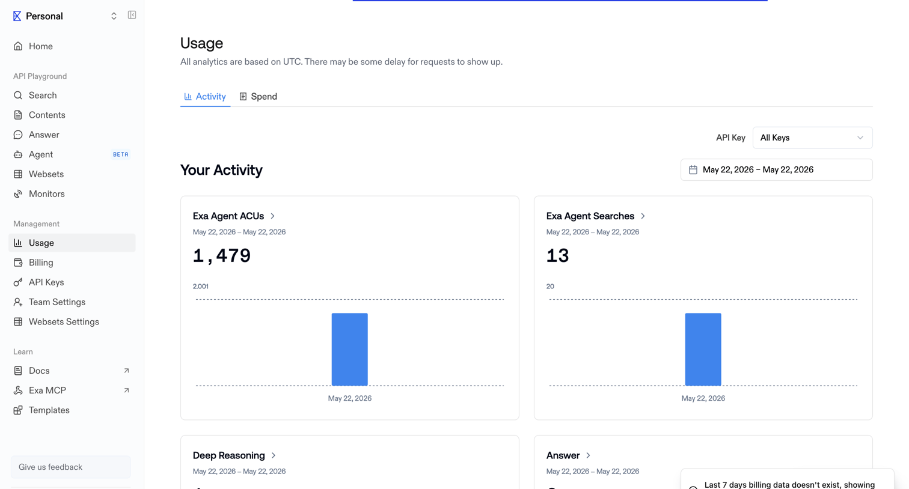The image size is (909, 489).
Task: Open the Answer playground link in sidebar
Action: (x=72, y=135)
